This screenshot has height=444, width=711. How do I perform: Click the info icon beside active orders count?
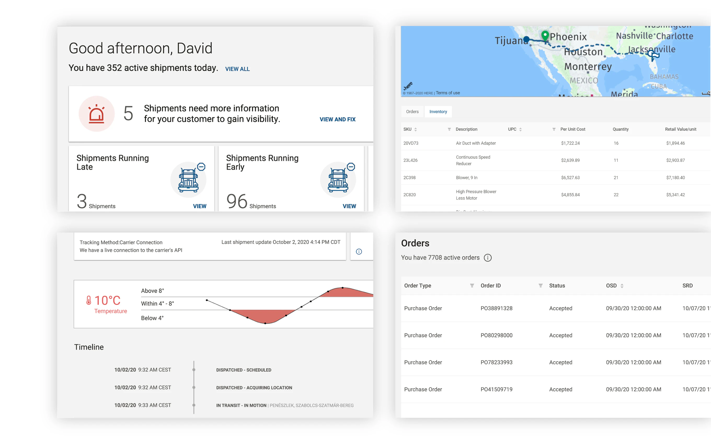[x=488, y=258]
